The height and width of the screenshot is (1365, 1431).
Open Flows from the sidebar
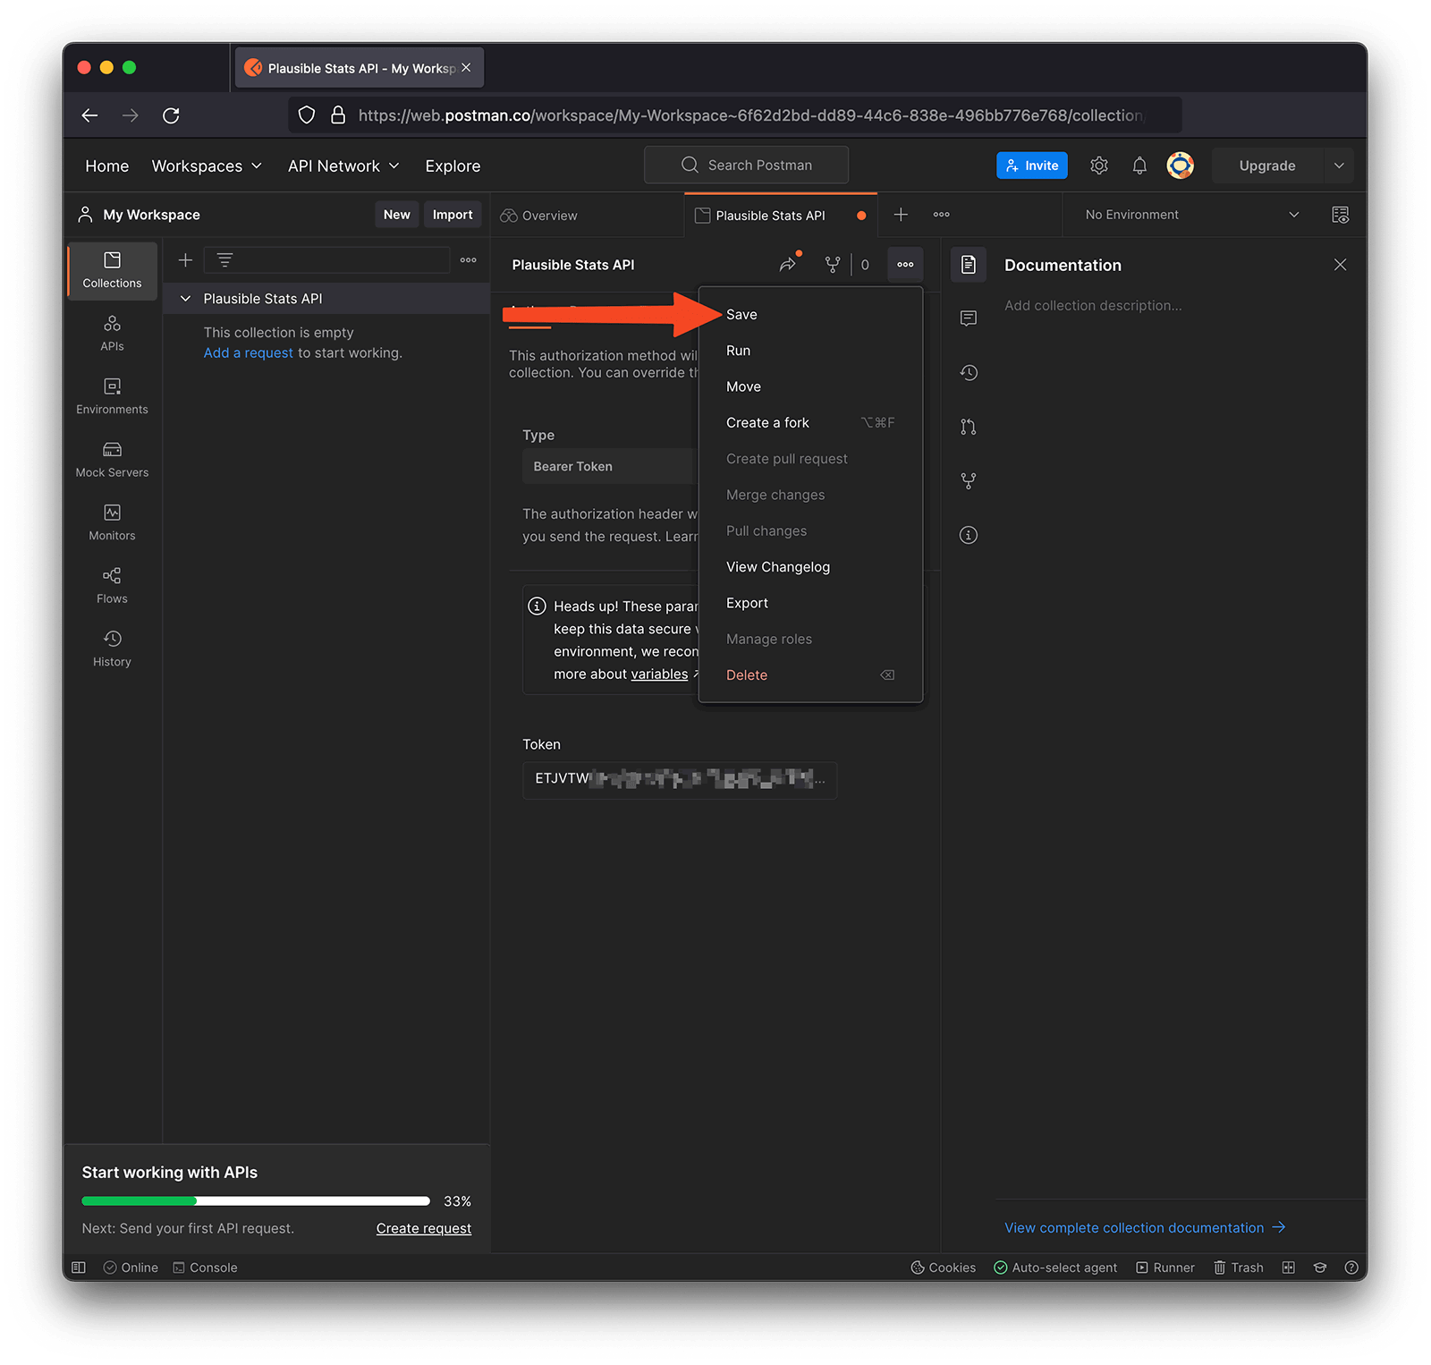tap(112, 585)
